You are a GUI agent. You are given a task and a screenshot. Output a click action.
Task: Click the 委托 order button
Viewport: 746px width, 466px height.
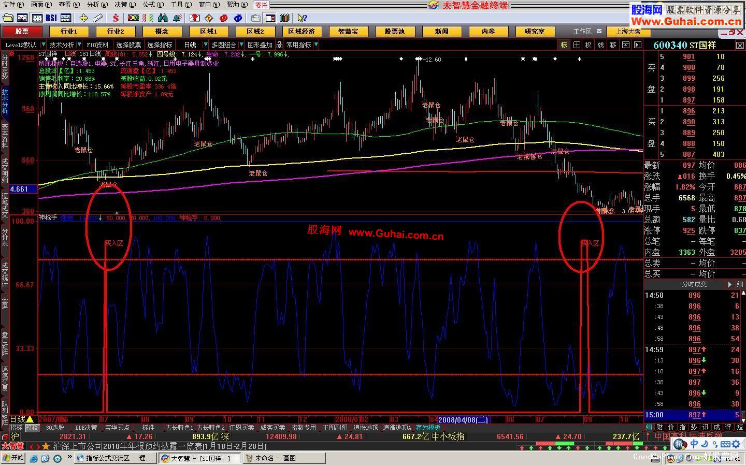point(261,5)
